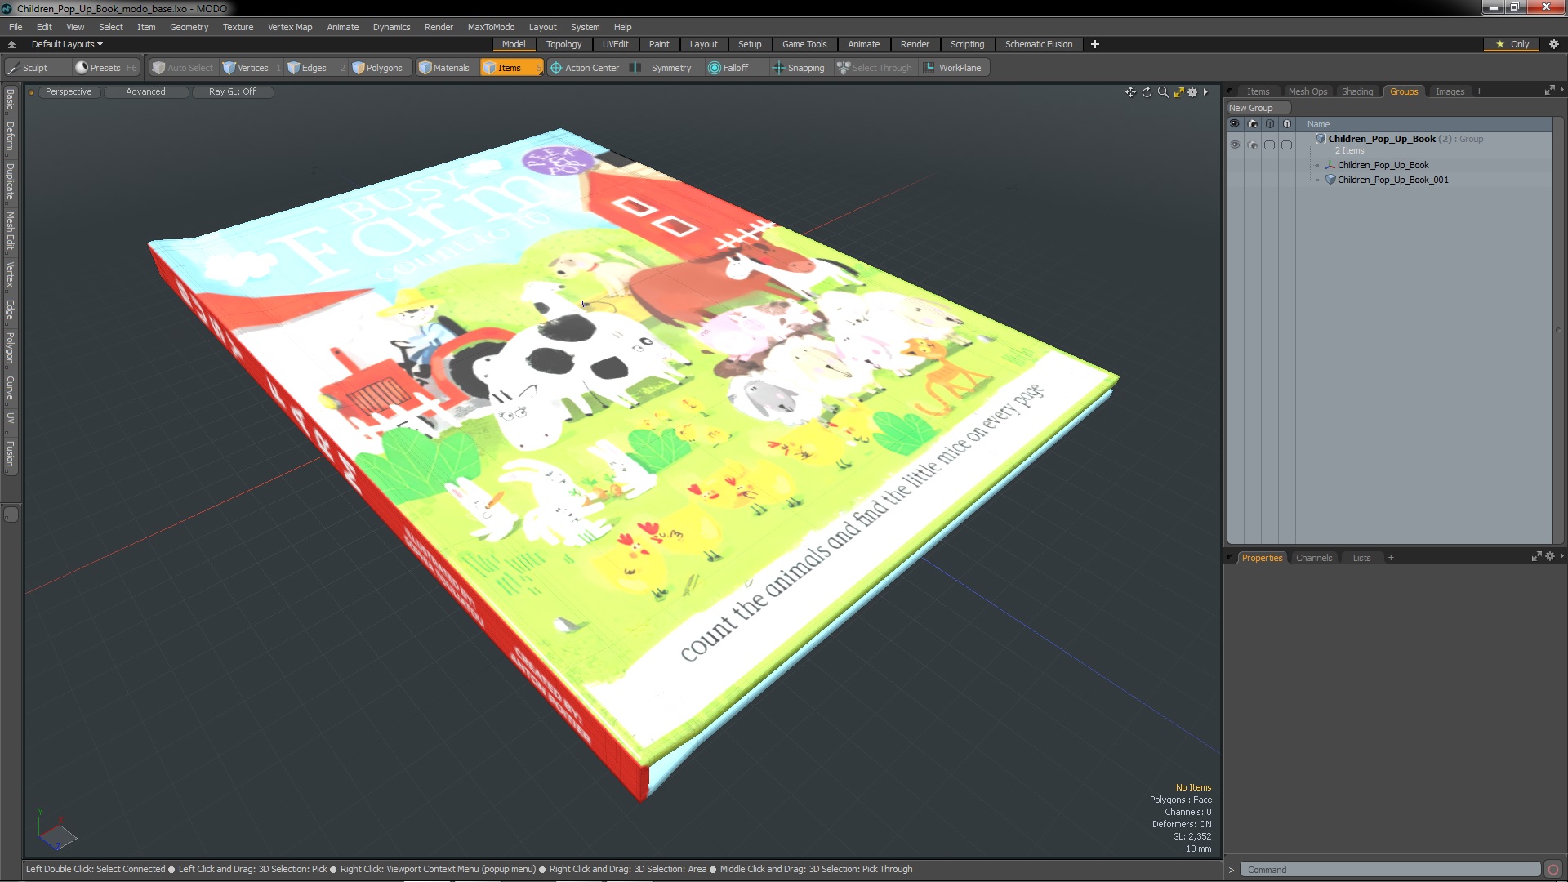Click the yellow maximize viewport arrows icon

tap(1178, 92)
